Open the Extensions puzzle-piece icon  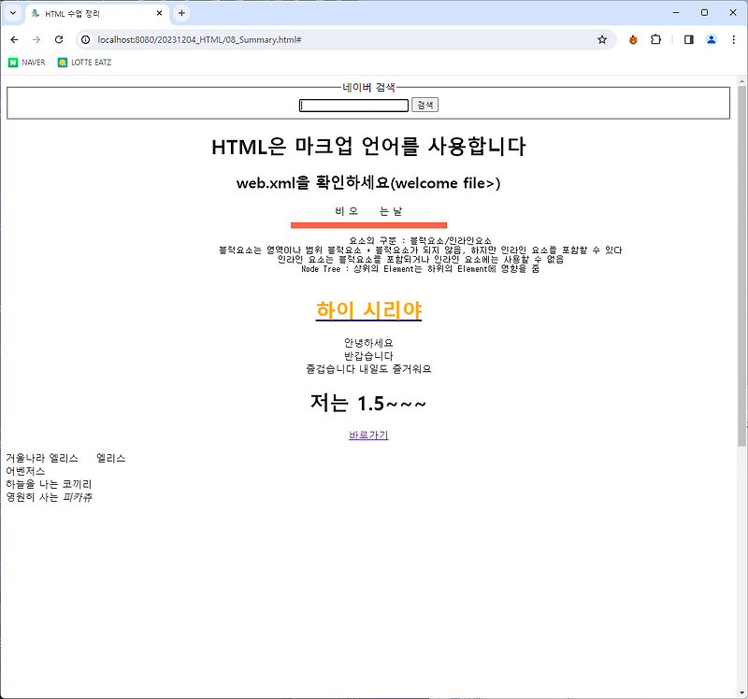point(656,41)
